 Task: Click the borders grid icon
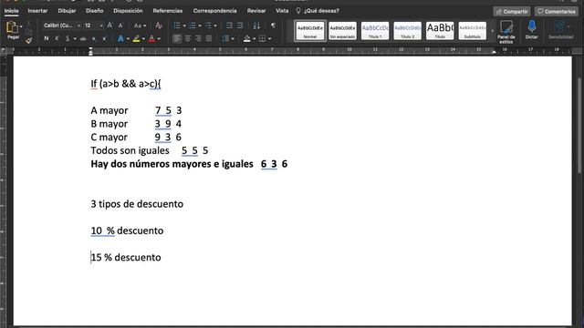pos(262,38)
